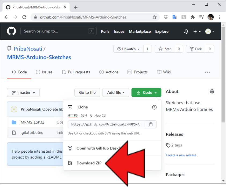Screen dimensions: 226x187
Task: Open the master branch selector
Action: [x=23, y=92]
